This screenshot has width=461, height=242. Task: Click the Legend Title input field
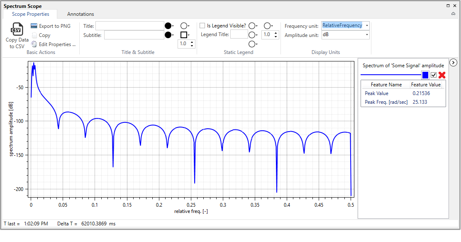pos(239,35)
